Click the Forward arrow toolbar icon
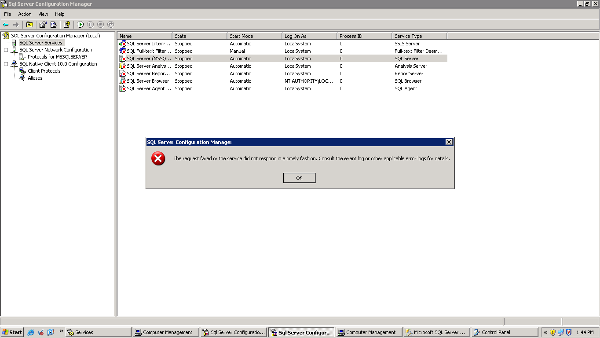This screenshot has width=600, height=338. (16, 25)
